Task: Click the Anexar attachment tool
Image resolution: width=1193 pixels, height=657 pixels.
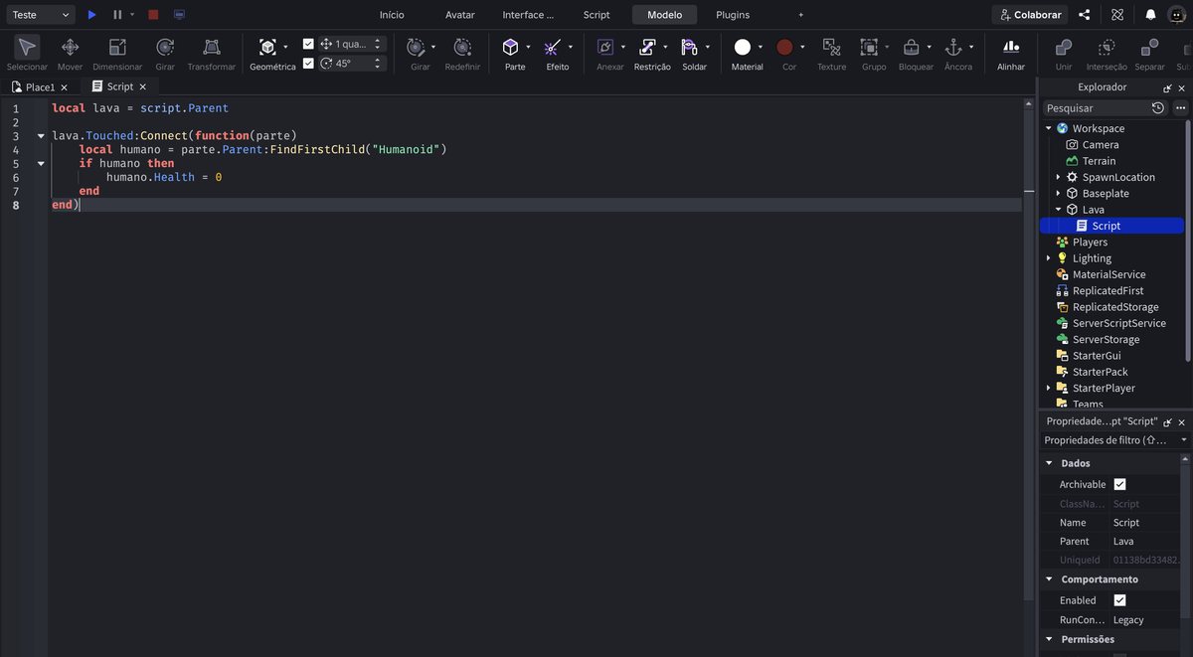Action: coord(605,47)
